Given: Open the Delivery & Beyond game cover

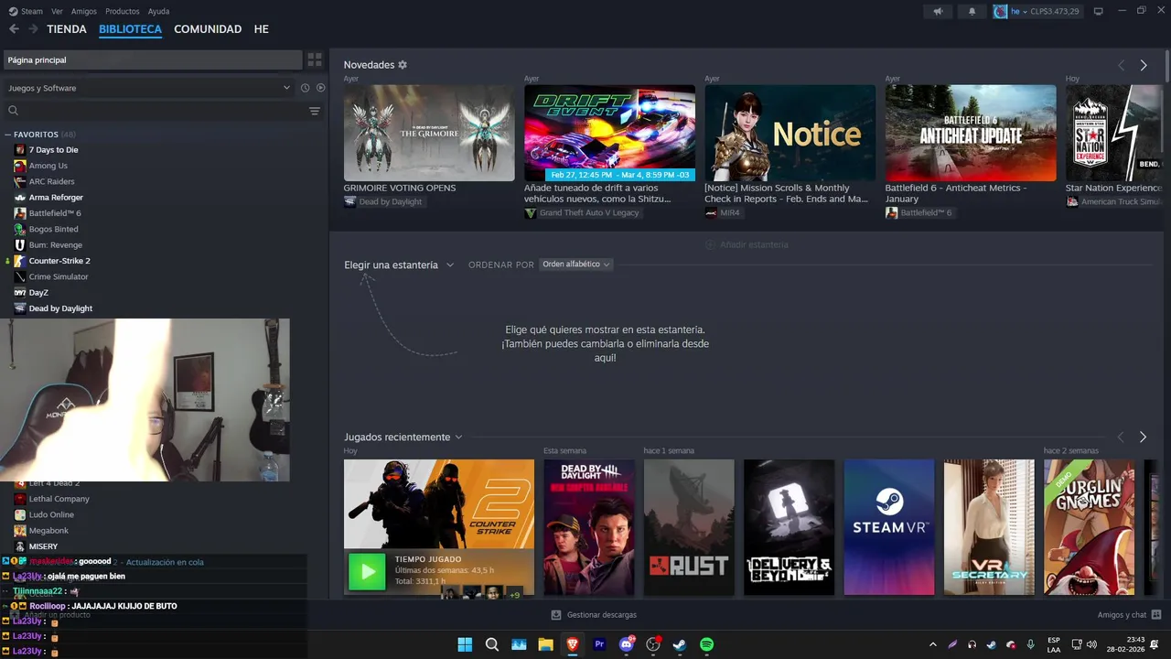Looking at the screenshot, I should coord(789,527).
